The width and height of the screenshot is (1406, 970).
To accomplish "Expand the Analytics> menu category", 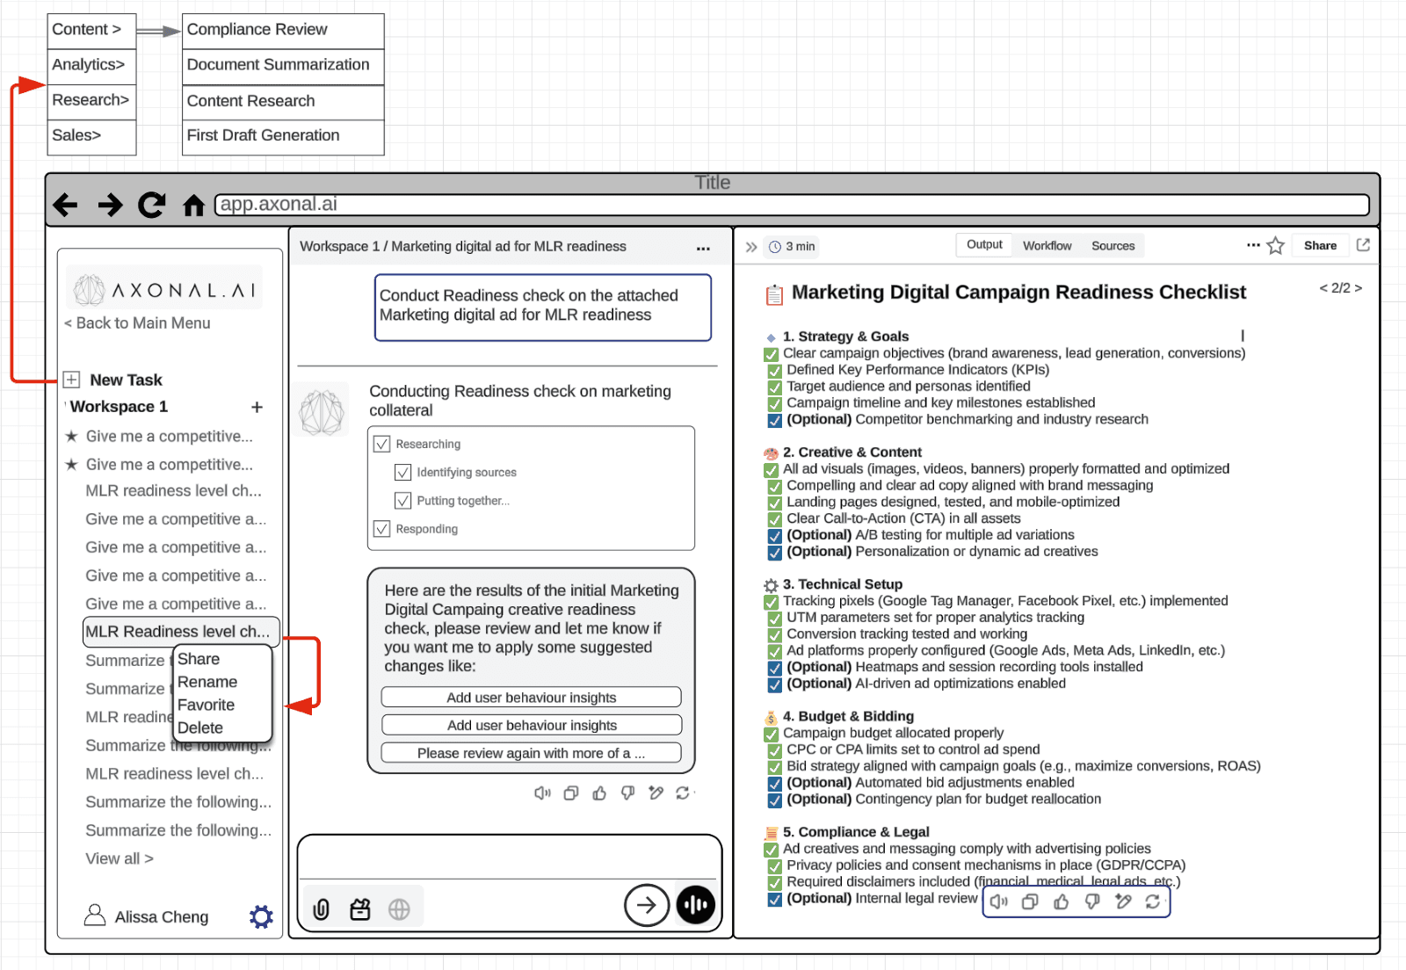I will click(91, 66).
